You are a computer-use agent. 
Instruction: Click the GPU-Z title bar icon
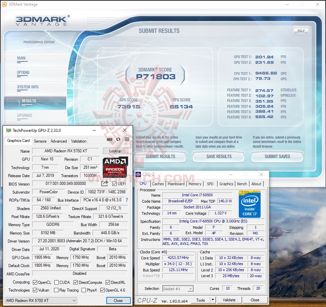[8, 131]
